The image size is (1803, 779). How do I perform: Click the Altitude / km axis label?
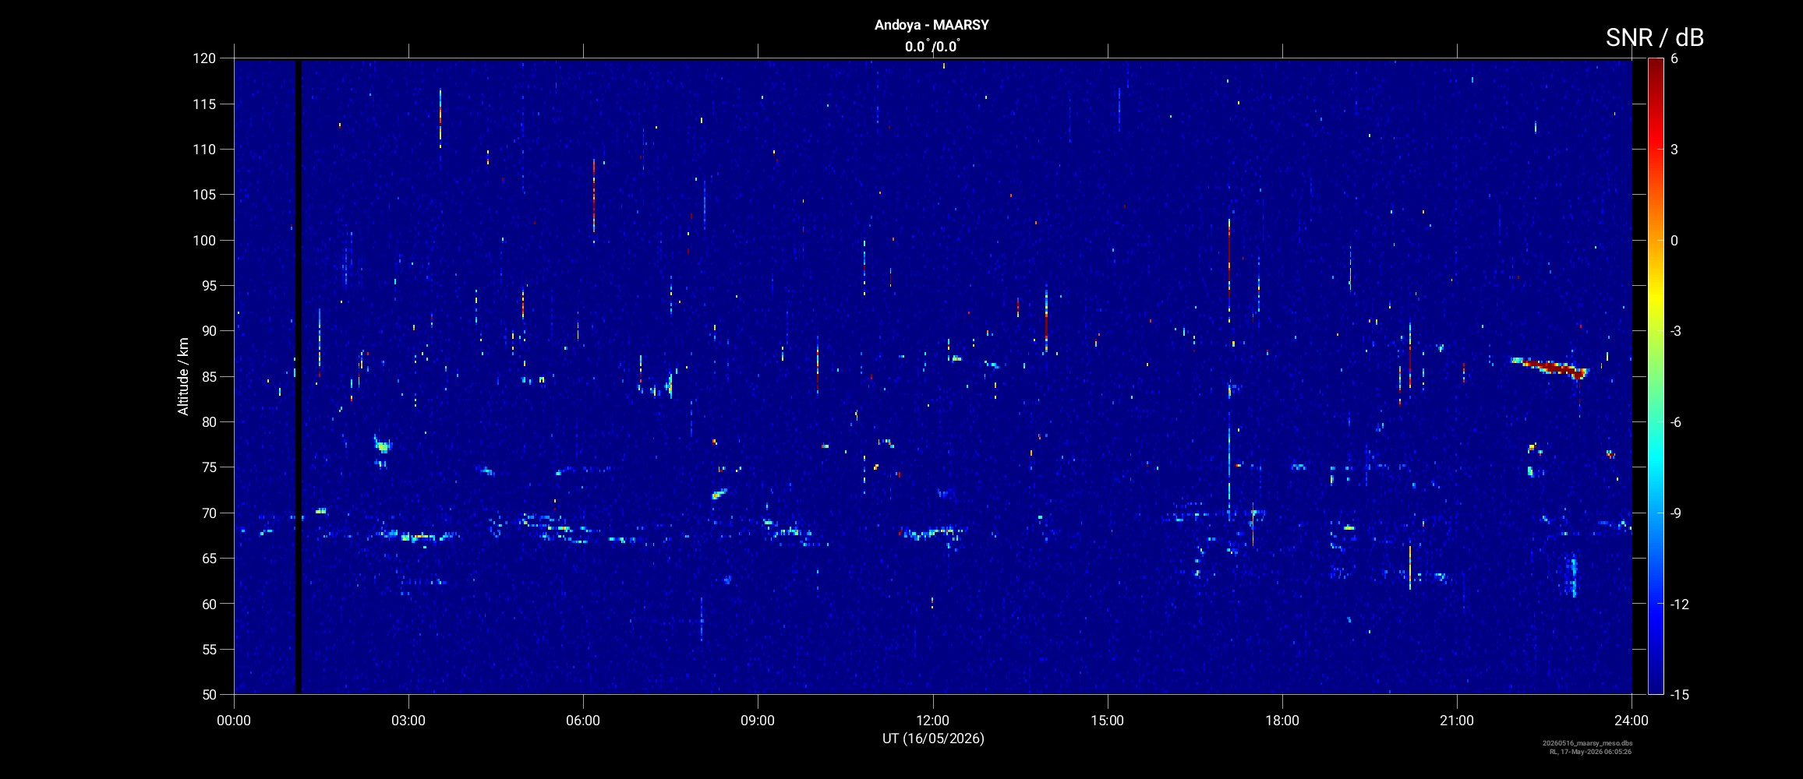(x=183, y=376)
